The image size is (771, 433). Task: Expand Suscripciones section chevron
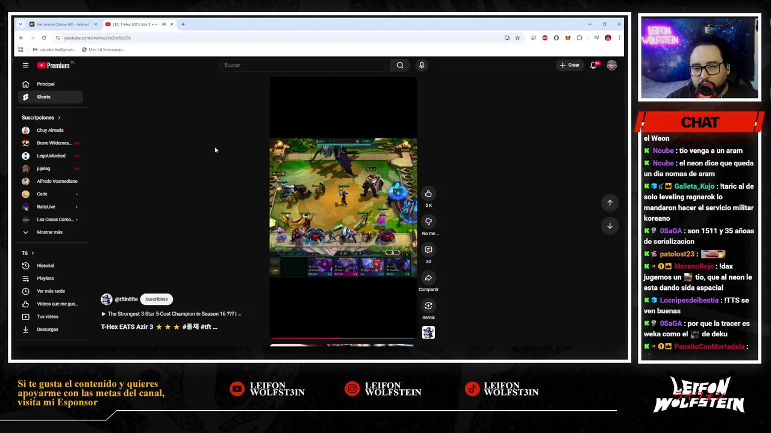59,118
